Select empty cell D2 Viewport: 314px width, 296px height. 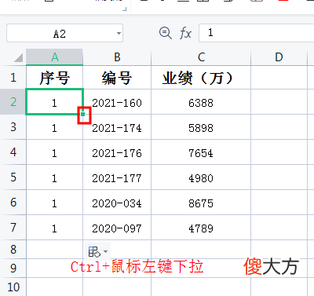pos(279,102)
